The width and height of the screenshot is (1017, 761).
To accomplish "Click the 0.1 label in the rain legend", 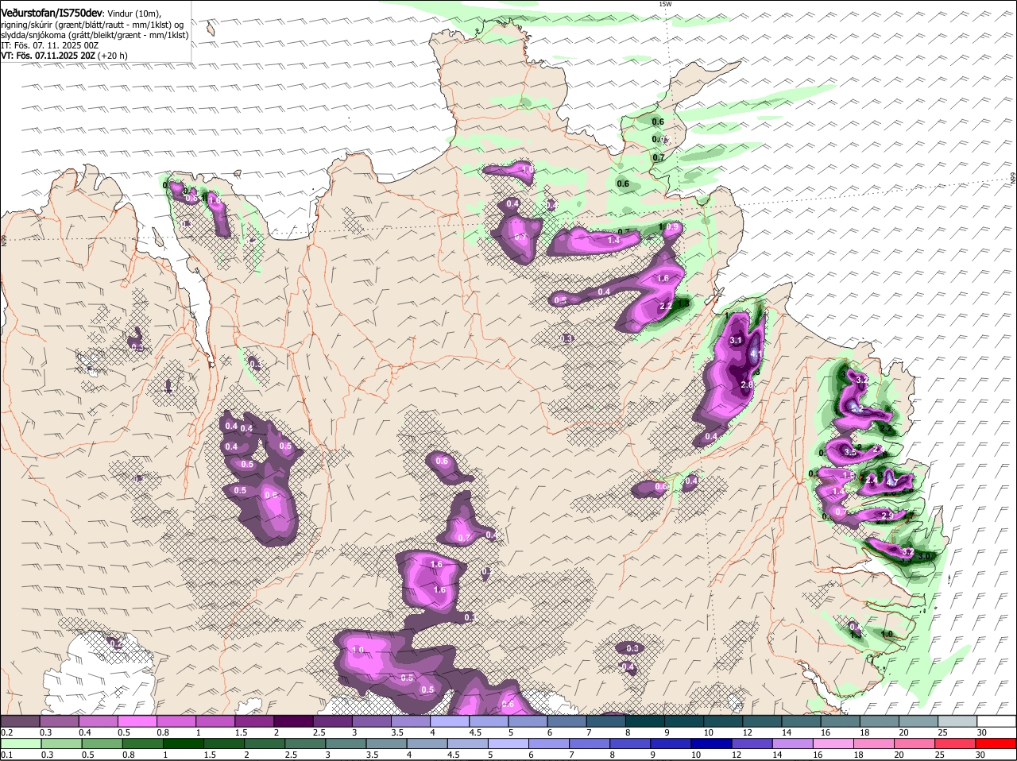I will click(x=6, y=755).
